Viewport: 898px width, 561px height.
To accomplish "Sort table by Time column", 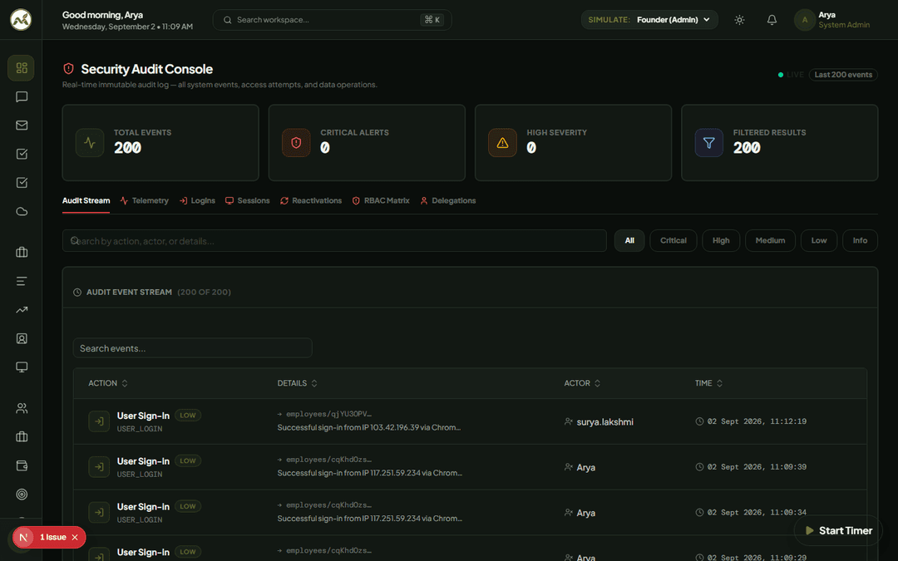I will (709, 383).
